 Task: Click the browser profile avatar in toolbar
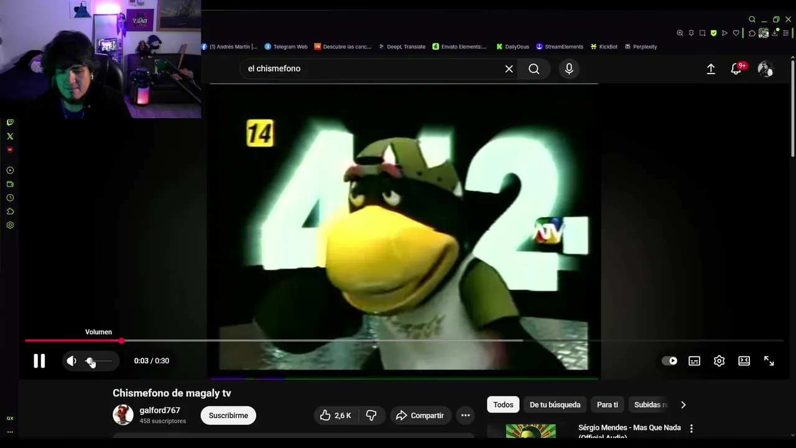click(x=763, y=33)
